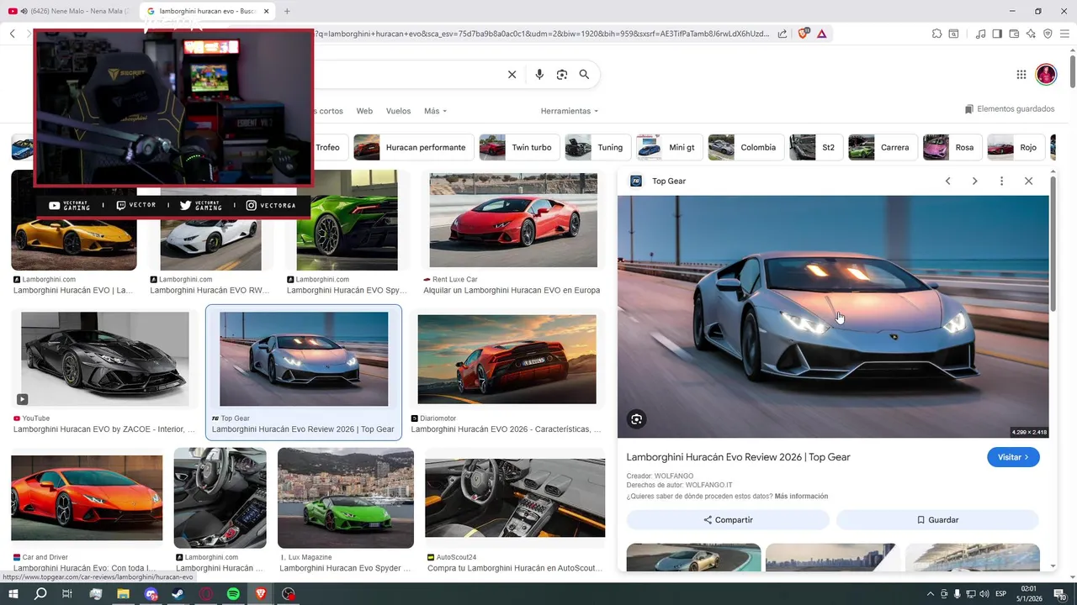The height and width of the screenshot is (605, 1077).
Task: Open Car and Driver orange Huracan thumbnail
Action: pyautogui.click(x=87, y=498)
